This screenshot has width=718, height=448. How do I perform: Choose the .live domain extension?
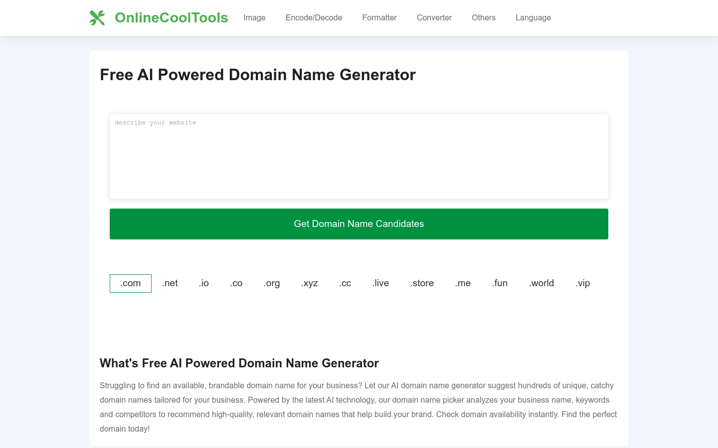[x=380, y=283]
